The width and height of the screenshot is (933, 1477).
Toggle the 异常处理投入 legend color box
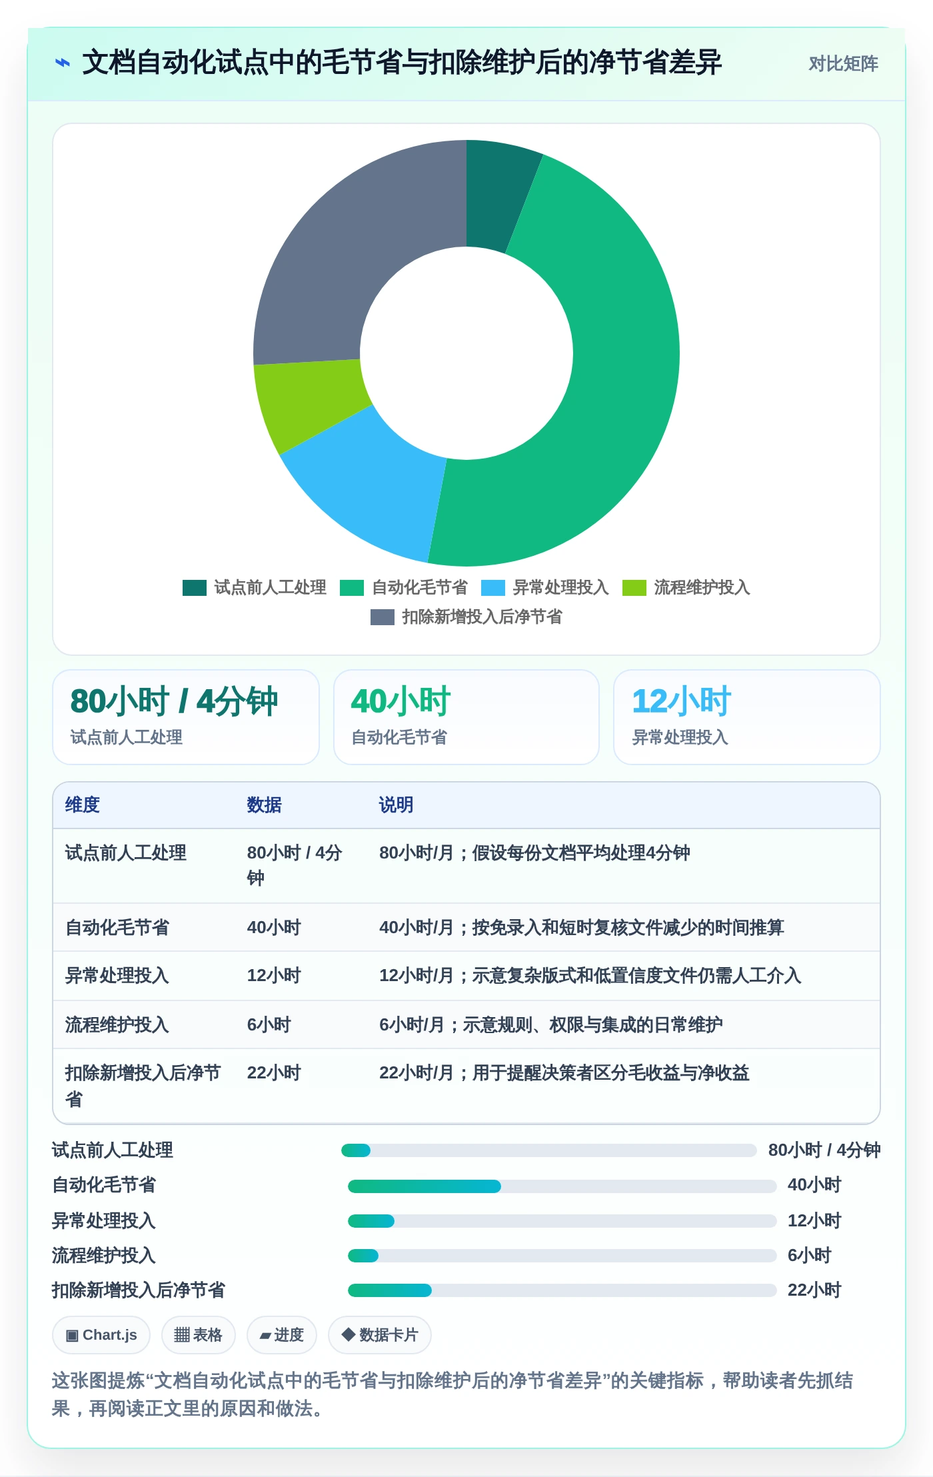coord(493,587)
